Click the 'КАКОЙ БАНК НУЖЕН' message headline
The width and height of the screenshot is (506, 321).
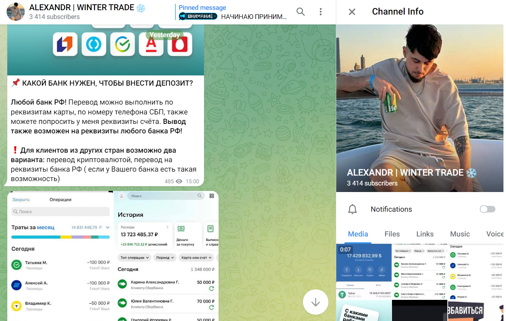tap(107, 83)
